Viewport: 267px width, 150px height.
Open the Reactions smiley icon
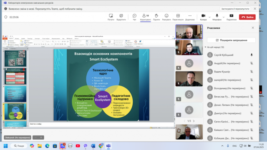click(x=166, y=17)
